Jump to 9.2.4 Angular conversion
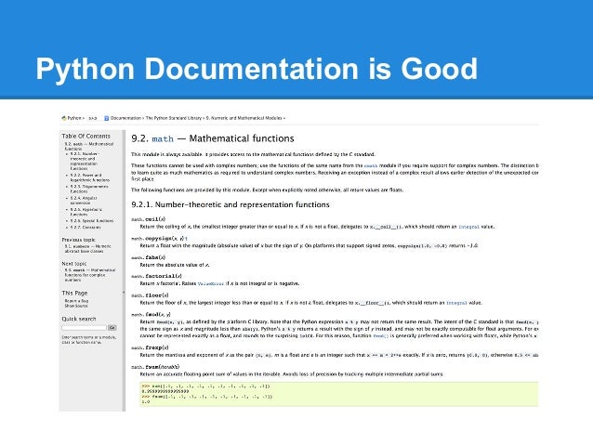The image size is (593, 445). click(x=84, y=200)
